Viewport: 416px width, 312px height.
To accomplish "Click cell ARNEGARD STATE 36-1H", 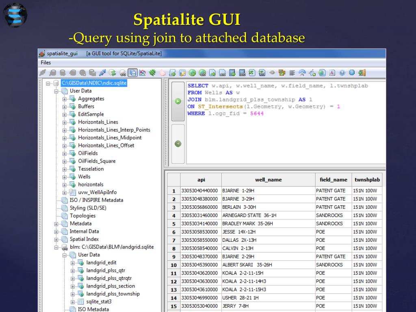I will pyautogui.click(x=269, y=215).
